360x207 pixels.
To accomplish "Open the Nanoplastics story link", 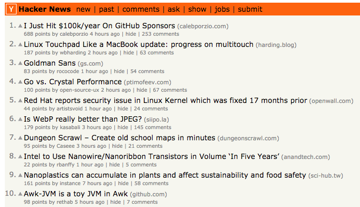I will 165,175.
